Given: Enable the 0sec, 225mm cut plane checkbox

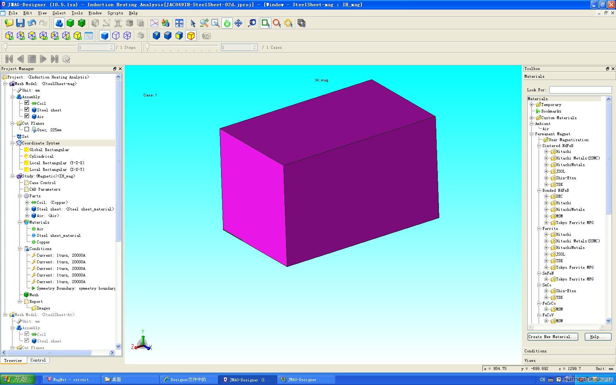Looking at the screenshot, I should pos(27,129).
